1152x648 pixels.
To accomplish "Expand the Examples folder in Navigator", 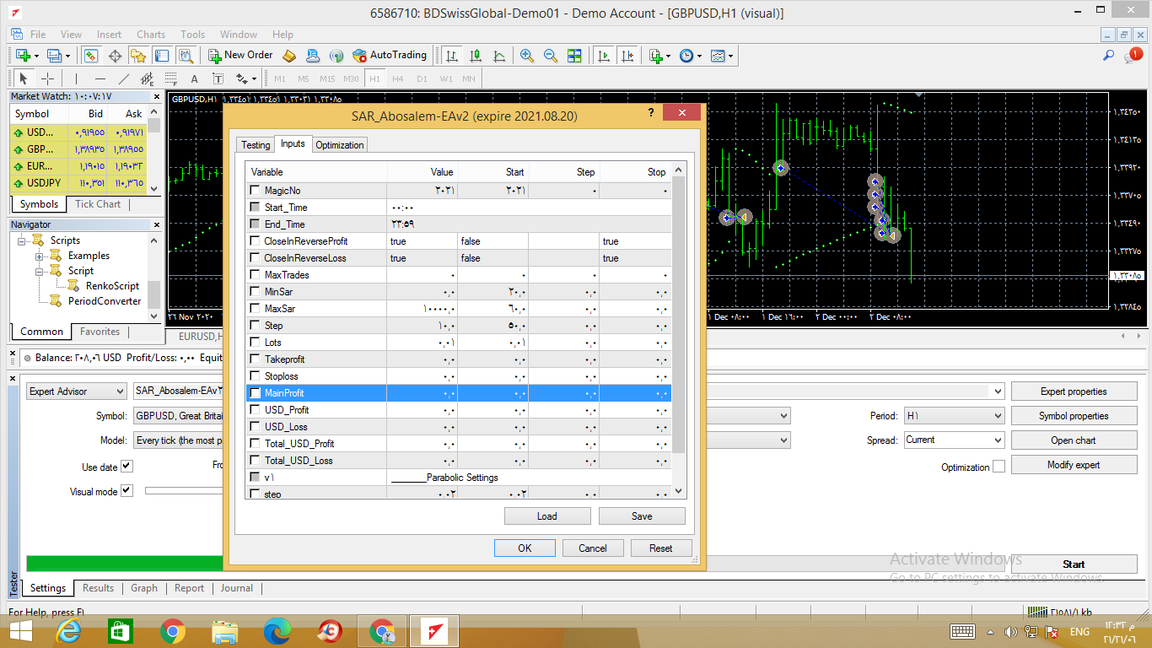I will click(x=39, y=256).
